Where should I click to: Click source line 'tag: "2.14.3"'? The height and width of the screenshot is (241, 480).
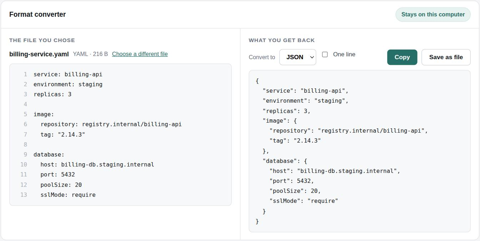click(63, 134)
